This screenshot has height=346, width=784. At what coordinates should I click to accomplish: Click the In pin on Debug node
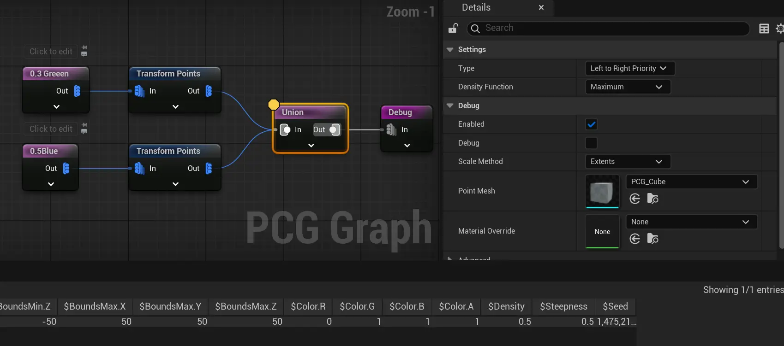pyautogui.click(x=391, y=130)
